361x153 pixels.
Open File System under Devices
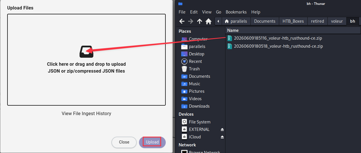200,122
